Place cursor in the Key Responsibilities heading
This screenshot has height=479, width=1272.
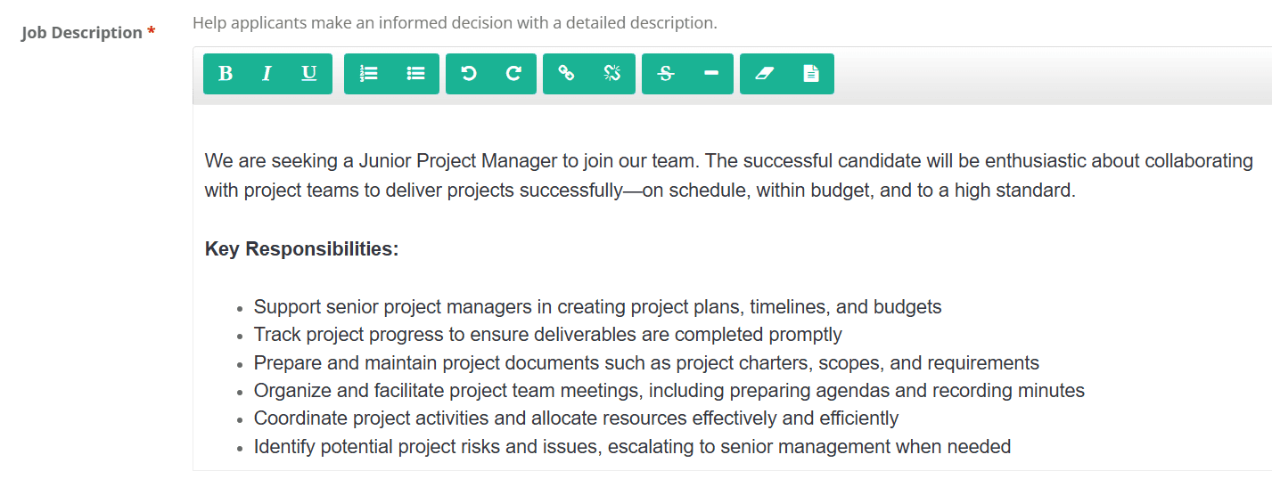[x=301, y=249]
